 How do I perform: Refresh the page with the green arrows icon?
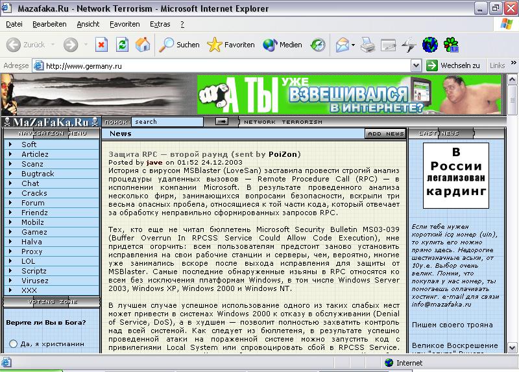[x=122, y=45]
